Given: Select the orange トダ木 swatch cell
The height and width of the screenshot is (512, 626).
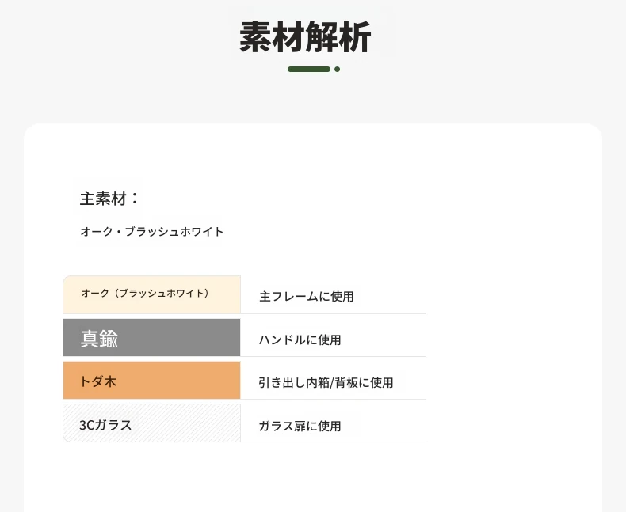Looking at the screenshot, I should coord(151,380).
